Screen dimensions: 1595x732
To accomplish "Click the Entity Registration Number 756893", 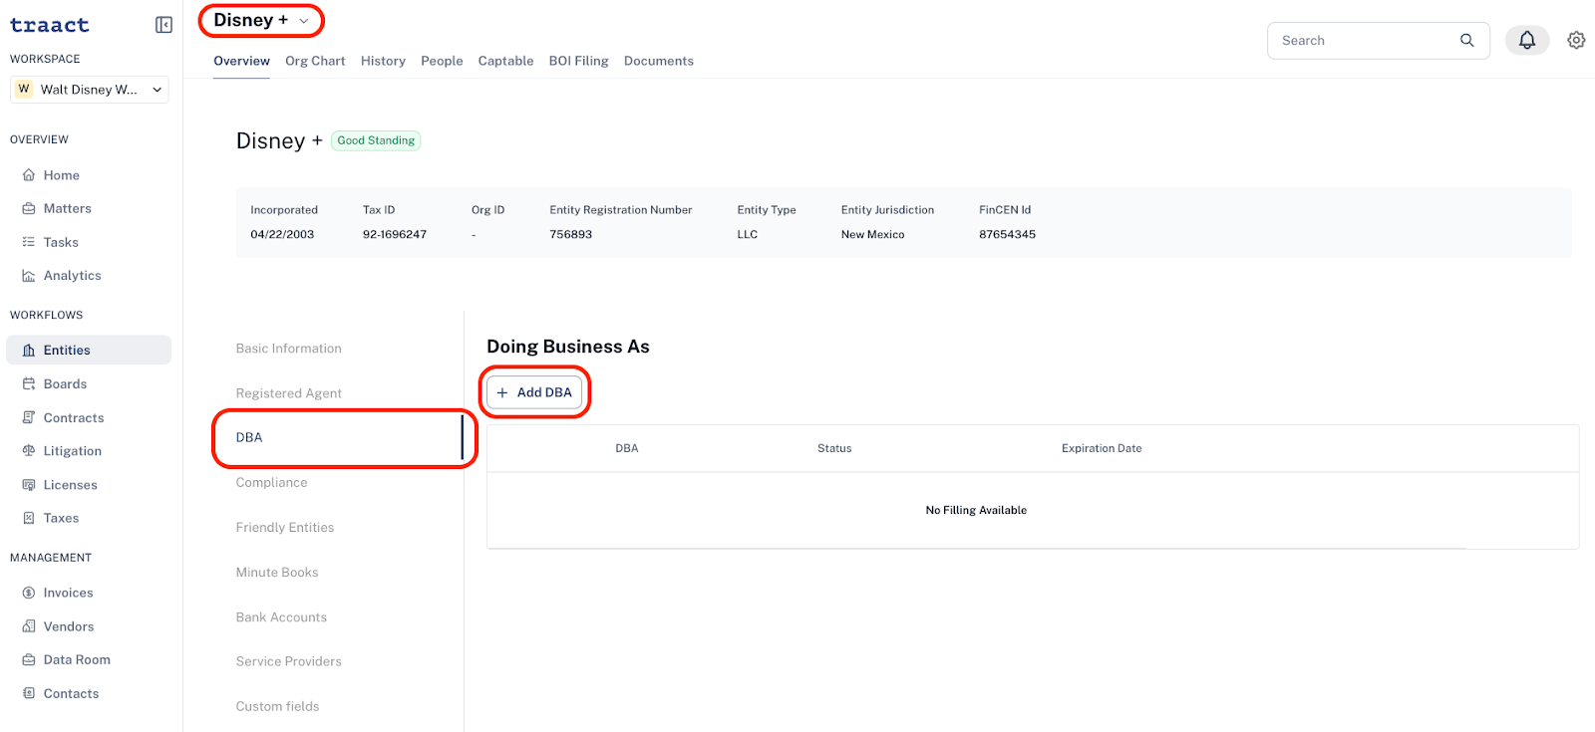I will 571,235.
